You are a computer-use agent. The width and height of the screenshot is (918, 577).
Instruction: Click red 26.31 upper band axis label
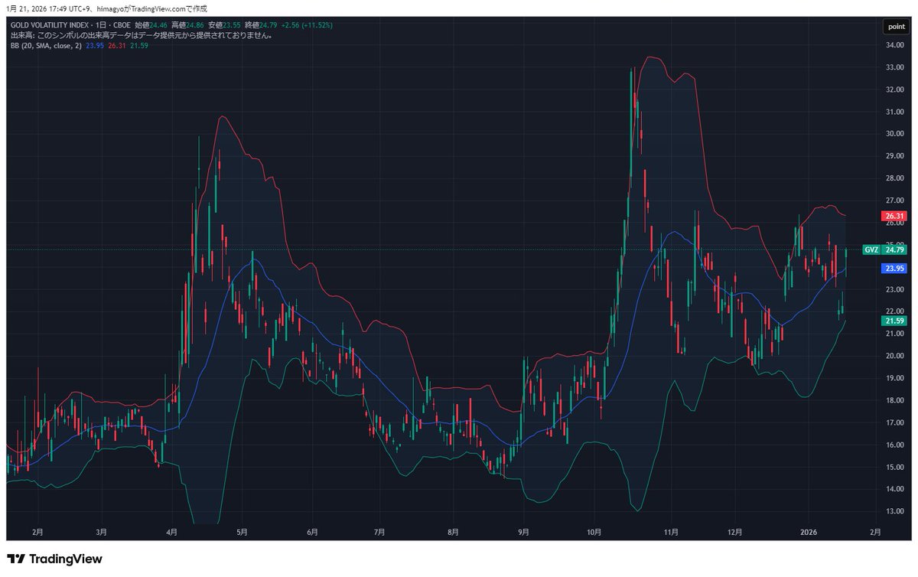894,216
